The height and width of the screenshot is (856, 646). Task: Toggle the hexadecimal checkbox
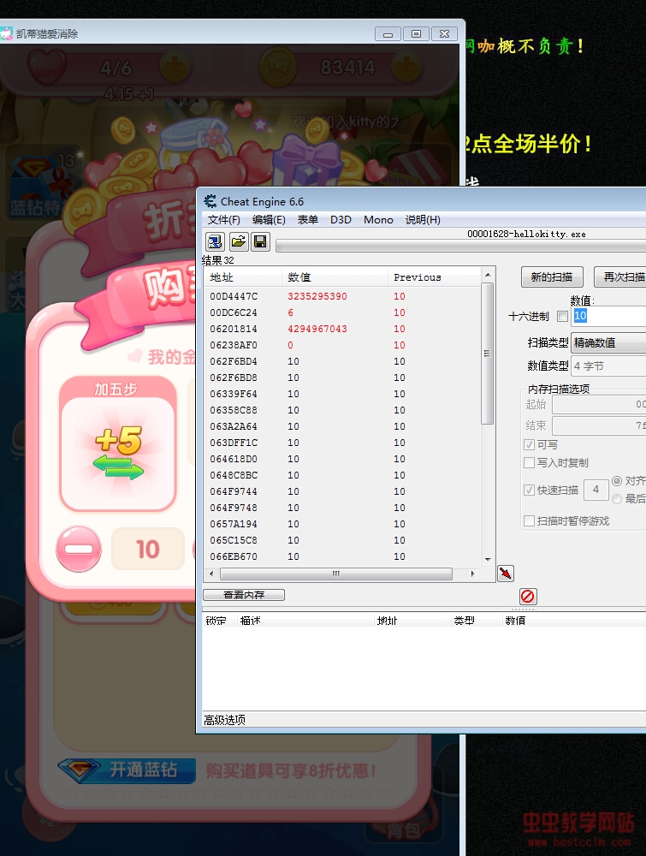(562, 316)
